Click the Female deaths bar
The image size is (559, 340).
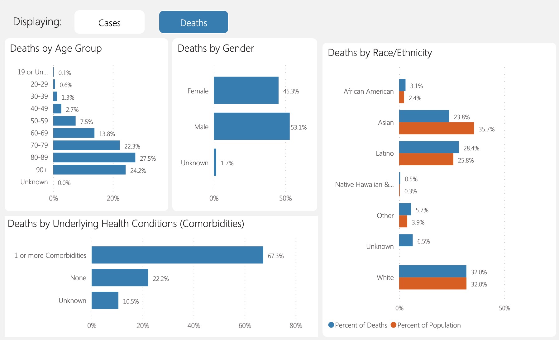(x=246, y=90)
